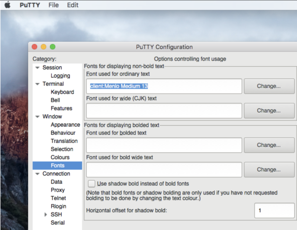297x230 pixels.
Task: Open the Edit menu
Action: pyautogui.click(x=72, y=5)
